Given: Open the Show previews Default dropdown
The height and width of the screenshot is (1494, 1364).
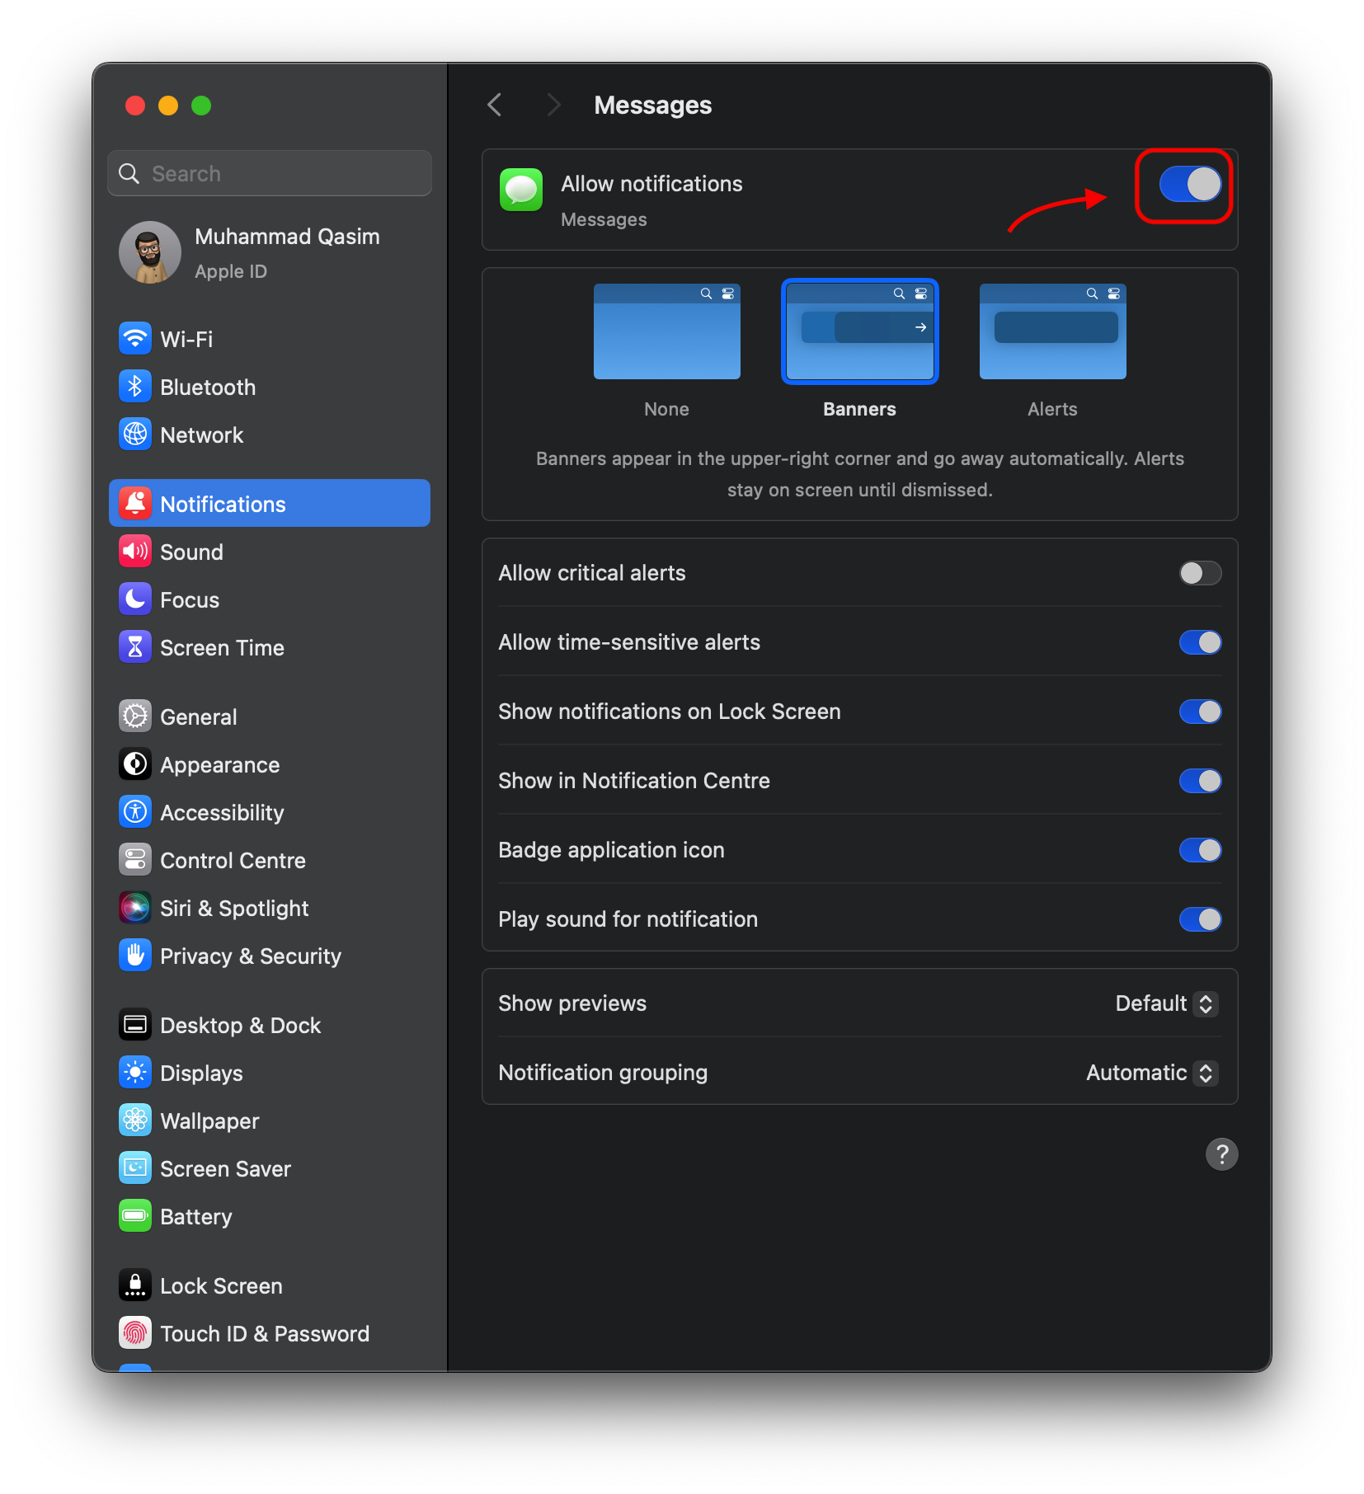Looking at the screenshot, I should point(1166,1003).
